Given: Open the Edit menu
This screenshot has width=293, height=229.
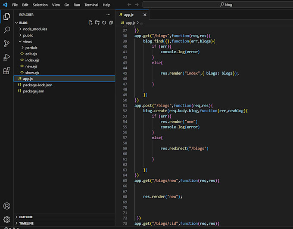Looking at the screenshot, I should click(x=25, y=5).
